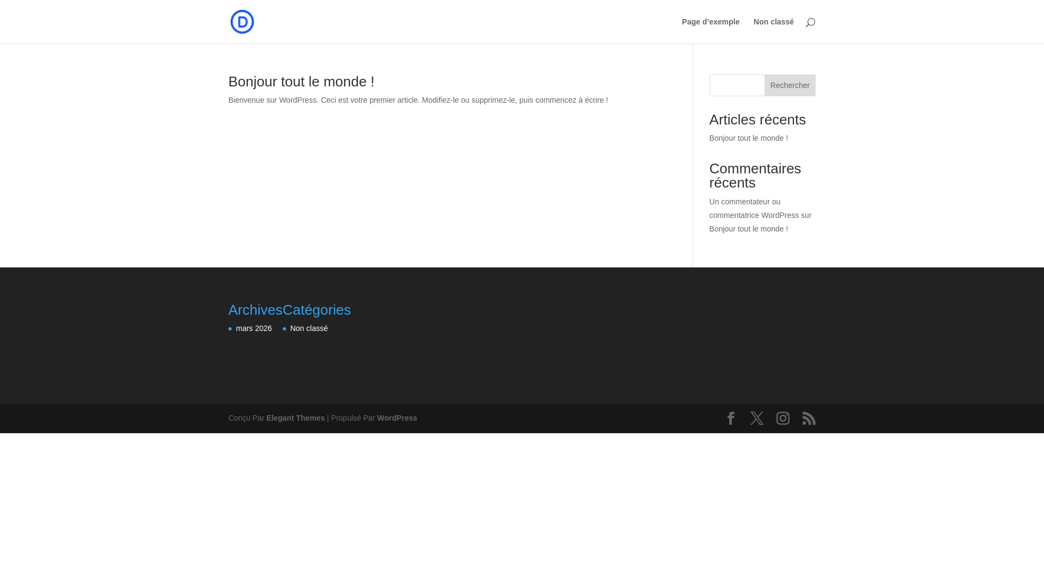Open the header search icon
Image resolution: width=1044 pixels, height=587 pixels.
click(810, 22)
